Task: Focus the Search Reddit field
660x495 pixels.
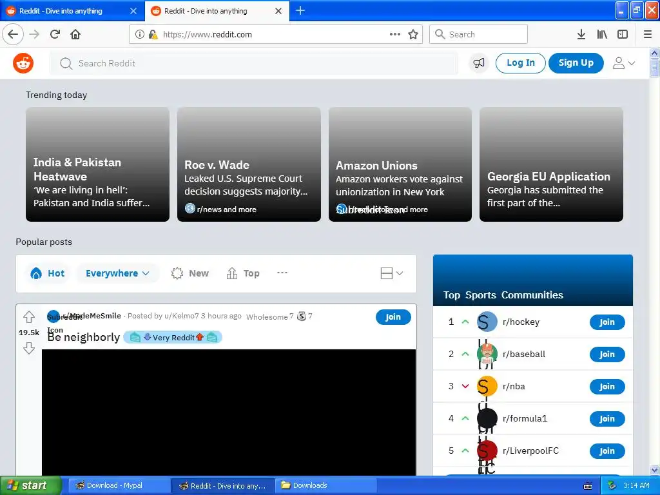Action: (x=254, y=63)
